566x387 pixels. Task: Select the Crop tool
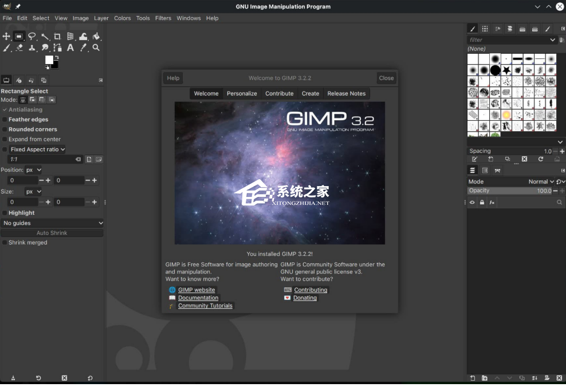(x=57, y=36)
